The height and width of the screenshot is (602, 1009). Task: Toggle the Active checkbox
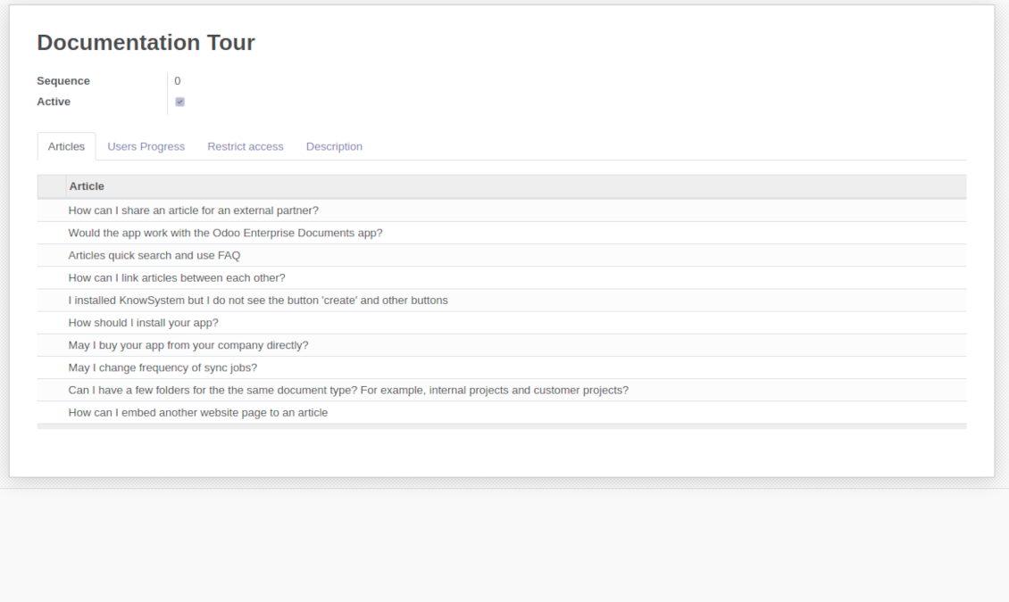tap(180, 102)
